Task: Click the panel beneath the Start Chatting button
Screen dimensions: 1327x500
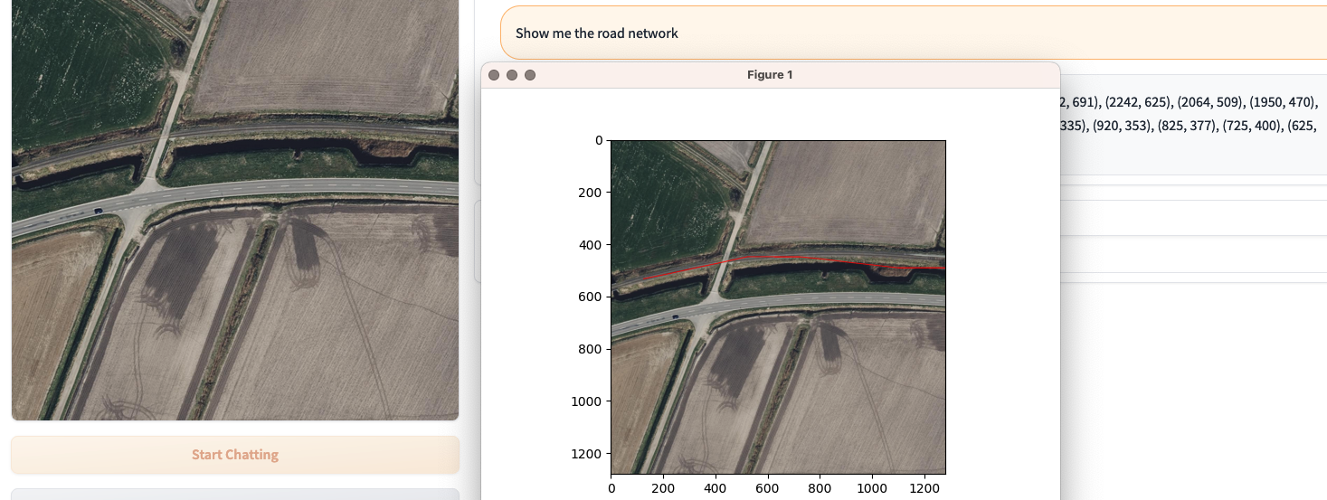Action: tap(235, 494)
